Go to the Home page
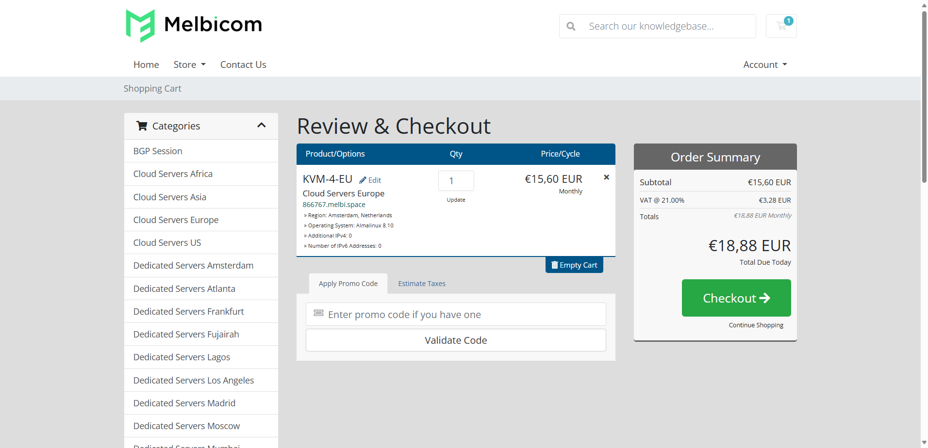Image resolution: width=928 pixels, height=448 pixels. 146,64
